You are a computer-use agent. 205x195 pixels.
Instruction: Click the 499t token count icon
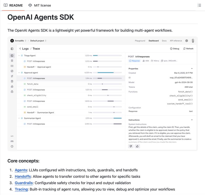144,61
